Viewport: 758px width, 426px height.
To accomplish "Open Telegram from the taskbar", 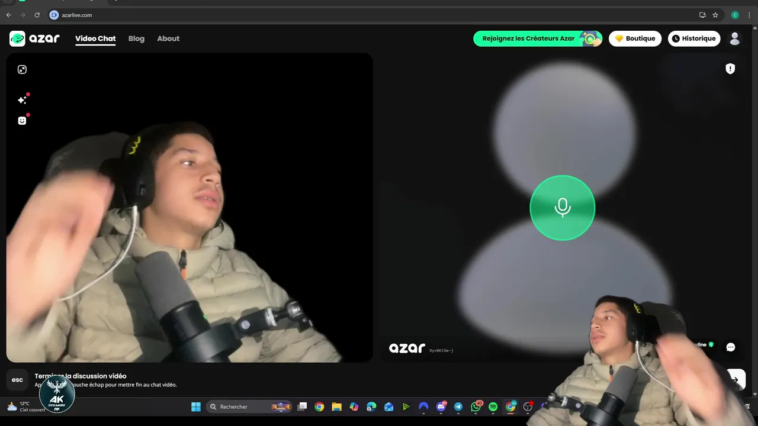I will point(458,406).
